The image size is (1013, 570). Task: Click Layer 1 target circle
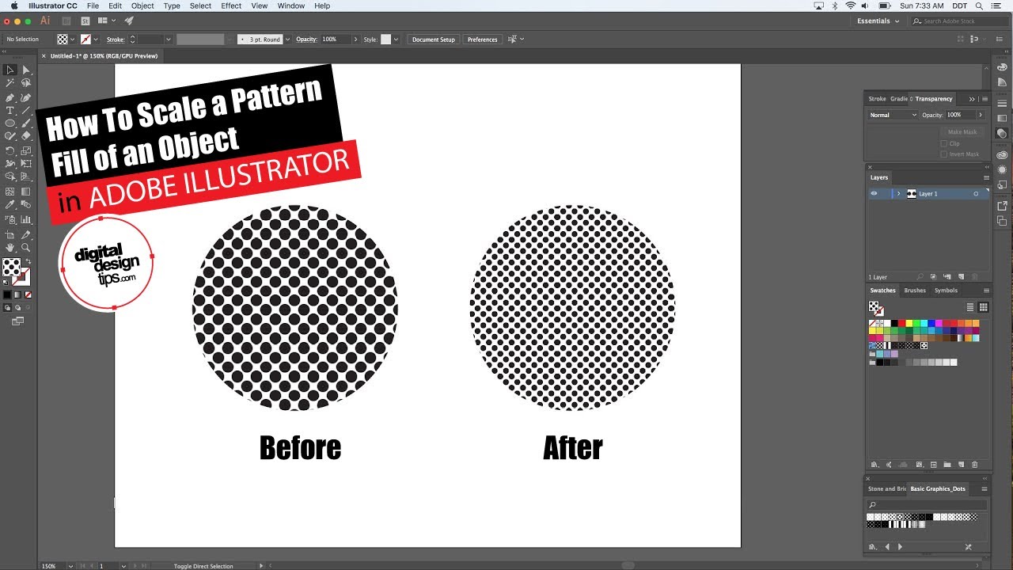(976, 193)
